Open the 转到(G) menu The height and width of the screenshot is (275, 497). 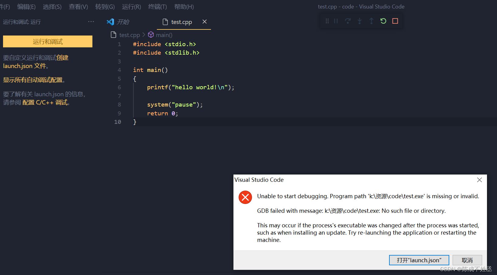[x=105, y=7]
